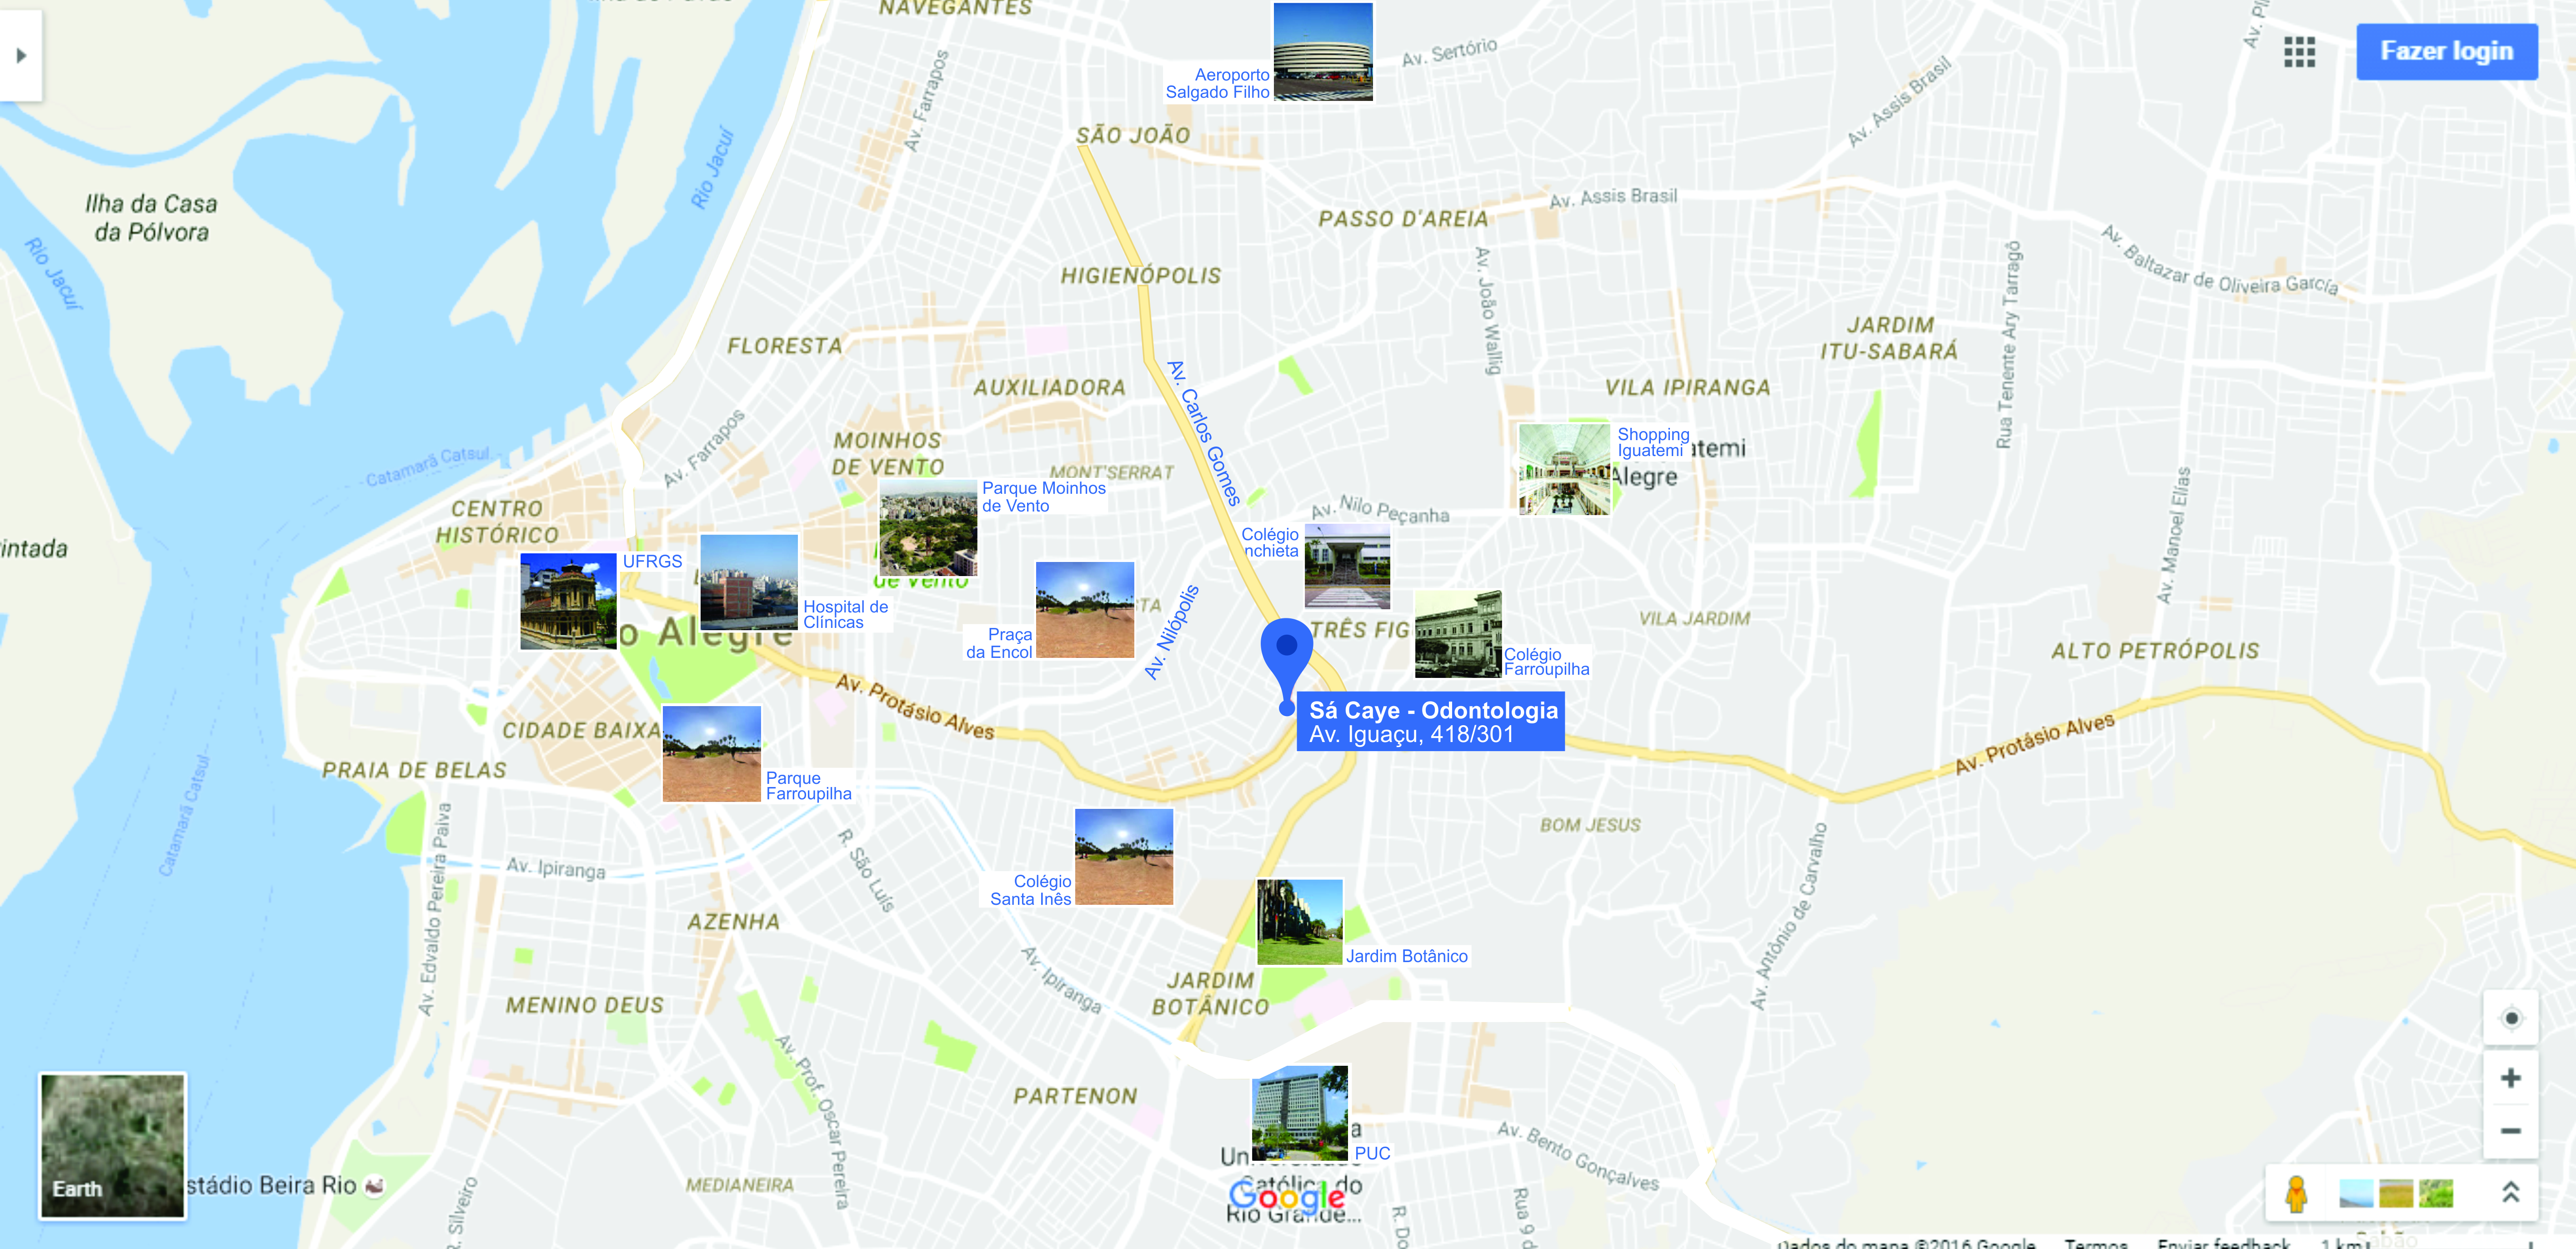Open the Colégio Santa Inês photo
This screenshot has width=2576, height=1249.
1124,857
